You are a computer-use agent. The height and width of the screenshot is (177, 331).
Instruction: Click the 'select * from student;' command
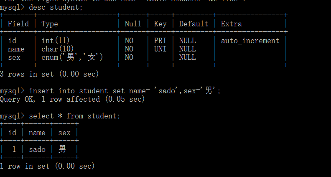pos(74,116)
